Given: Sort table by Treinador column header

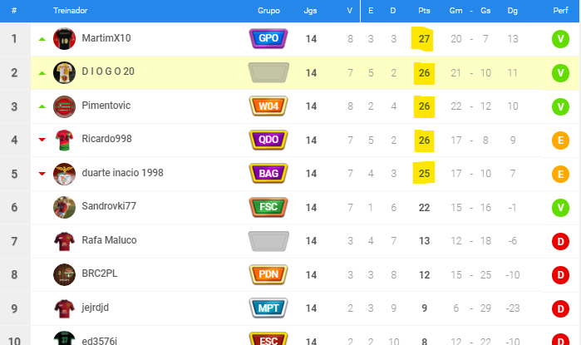Looking at the screenshot, I should click(70, 11).
